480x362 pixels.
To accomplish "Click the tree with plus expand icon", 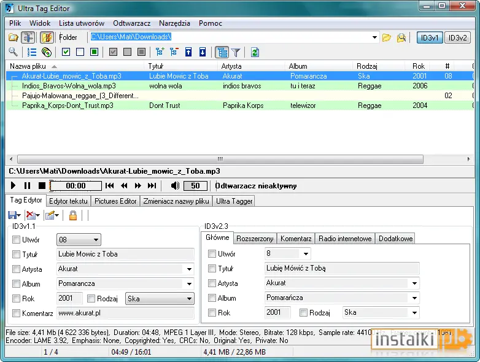I will (160, 52).
